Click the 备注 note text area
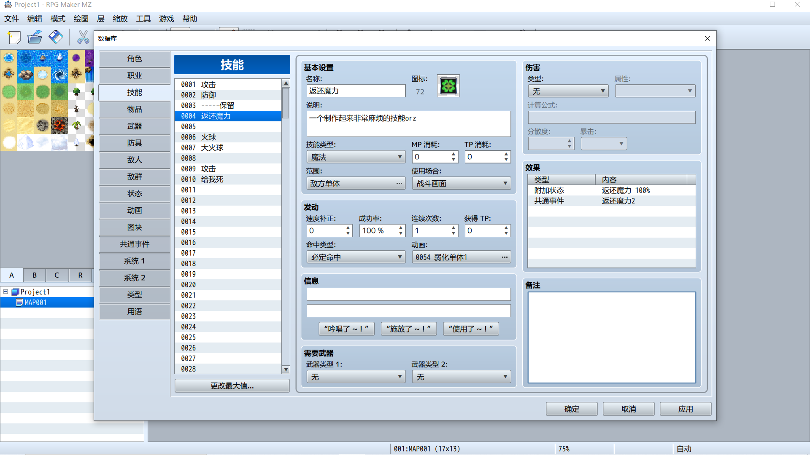Image resolution: width=810 pixels, height=455 pixels. click(612, 337)
